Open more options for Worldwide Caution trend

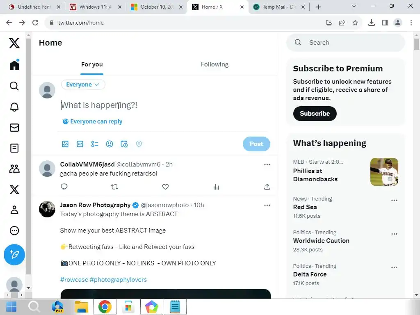[x=394, y=234]
